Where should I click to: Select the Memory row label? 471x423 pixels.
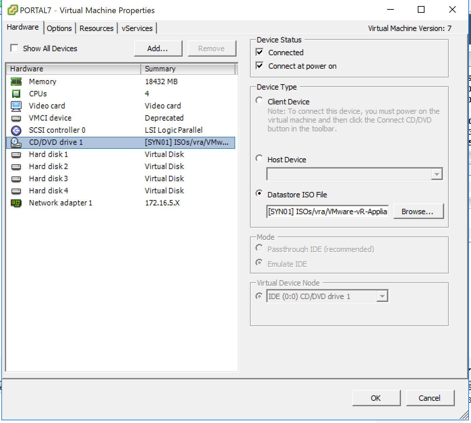[x=42, y=82]
